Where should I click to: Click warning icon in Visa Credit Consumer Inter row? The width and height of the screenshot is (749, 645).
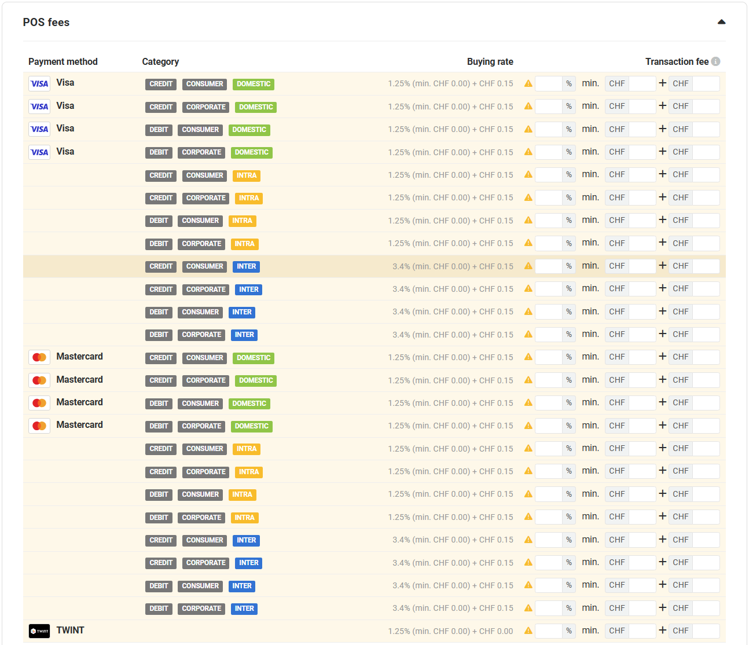[x=528, y=266]
